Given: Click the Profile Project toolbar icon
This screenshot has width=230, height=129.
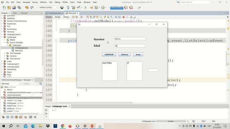Looking at the screenshot, I should (x=103, y=8).
